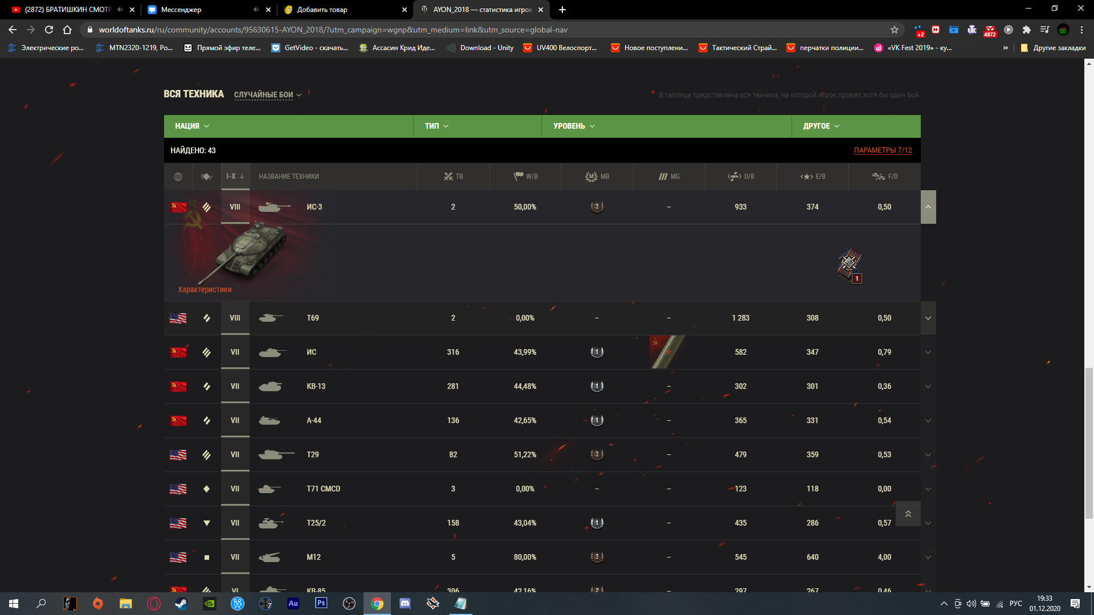Sort by nation globe icon column
Viewport: 1094px width, 615px height.
point(178,177)
